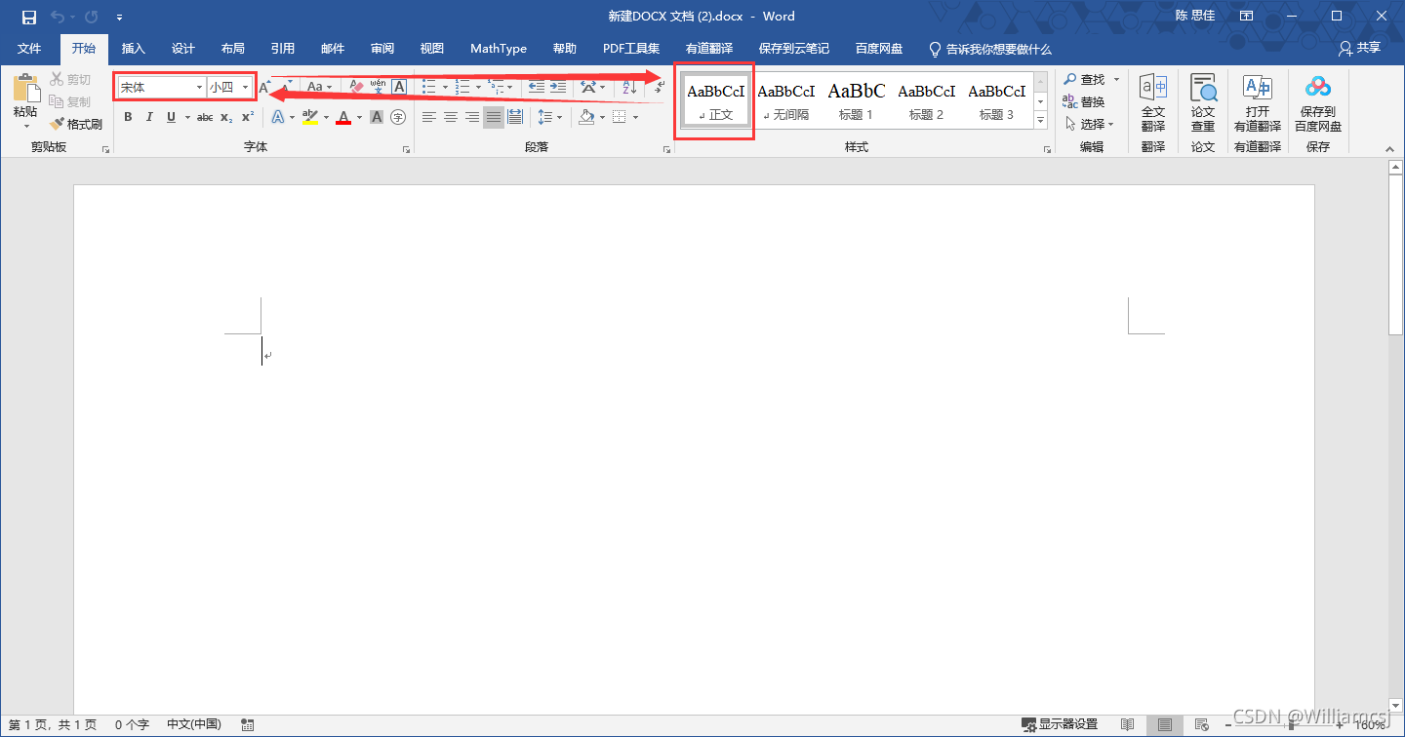Viewport: 1405px width, 737px height.
Task: Click the Share (共享) button
Action: point(1360,48)
